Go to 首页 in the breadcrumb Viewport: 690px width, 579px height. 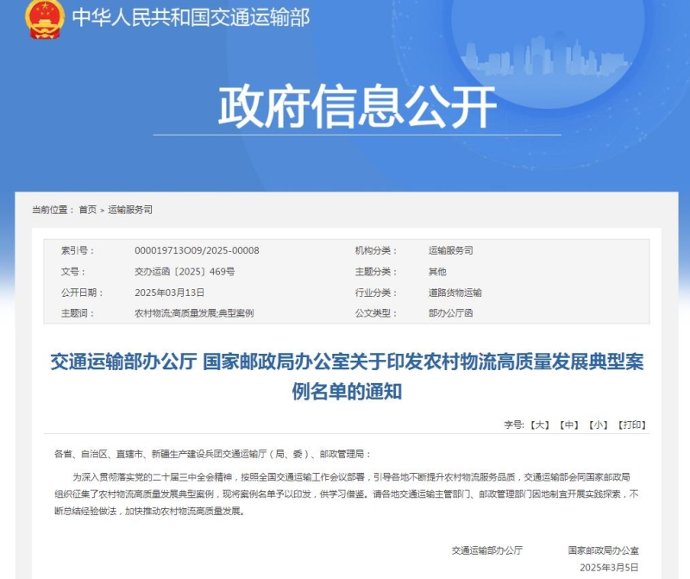click(x=88, y=210)
